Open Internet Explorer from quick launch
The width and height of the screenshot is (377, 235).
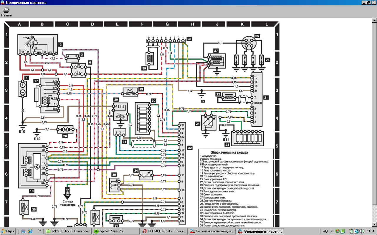30,231
